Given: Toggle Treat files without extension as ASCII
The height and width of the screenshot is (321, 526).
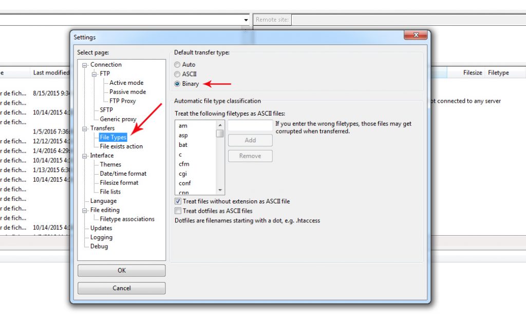Looking at the screenshot, I should click(178, 201).
